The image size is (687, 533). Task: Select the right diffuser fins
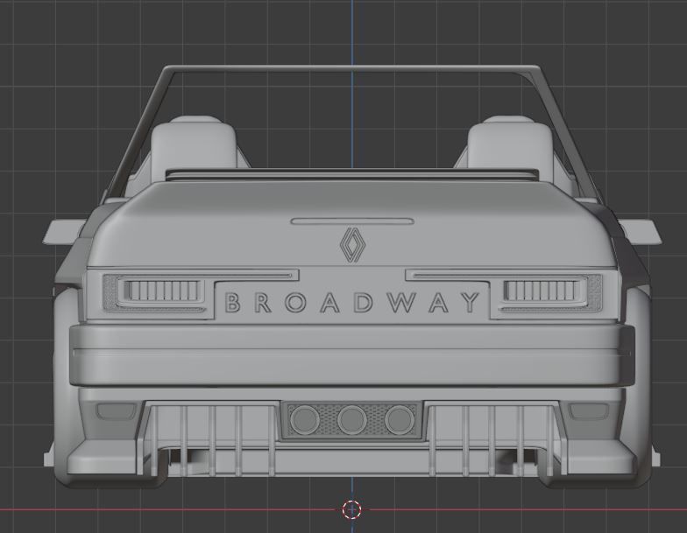click(x=492, y=440)
